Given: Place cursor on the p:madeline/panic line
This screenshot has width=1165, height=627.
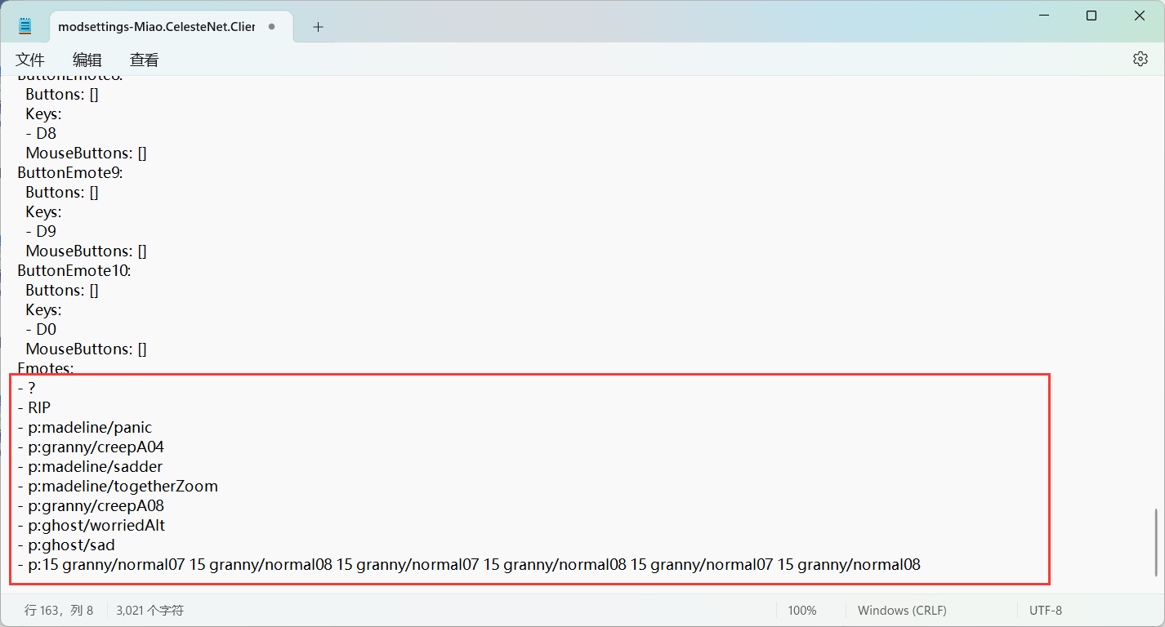Looking at the screenshot, I should (90, 428).
